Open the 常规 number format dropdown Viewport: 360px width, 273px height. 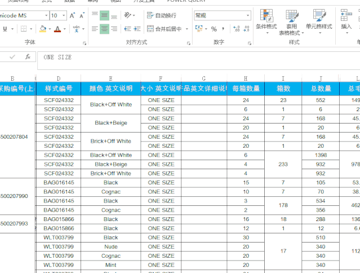click(248, 15)
